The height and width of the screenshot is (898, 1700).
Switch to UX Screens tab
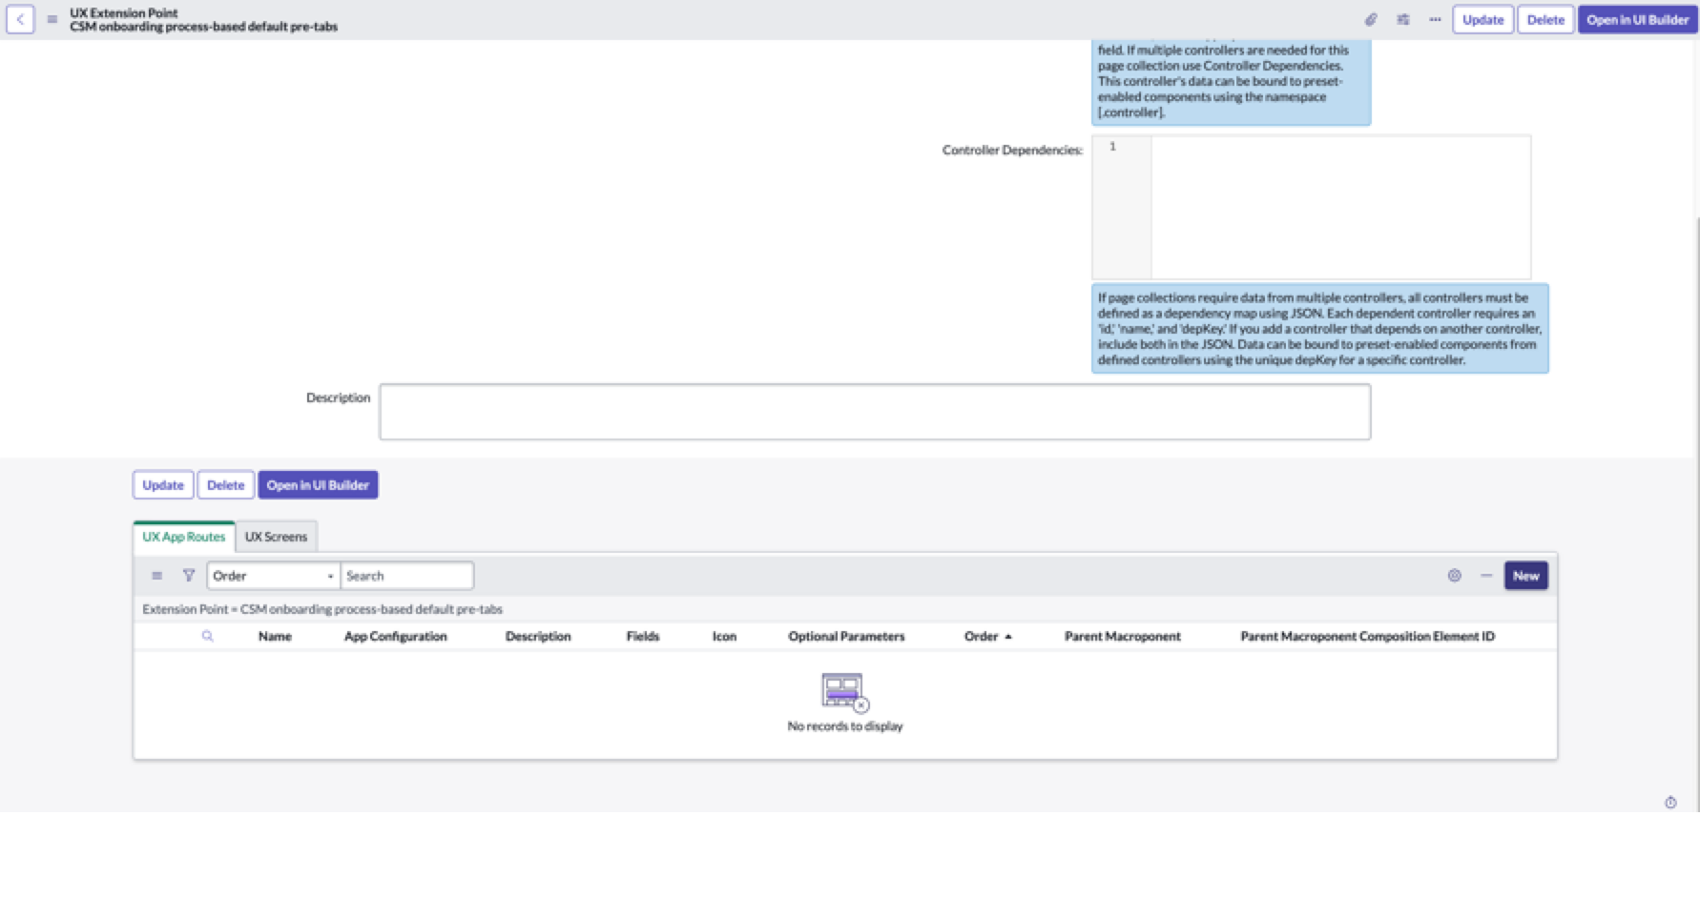(276, 537)
